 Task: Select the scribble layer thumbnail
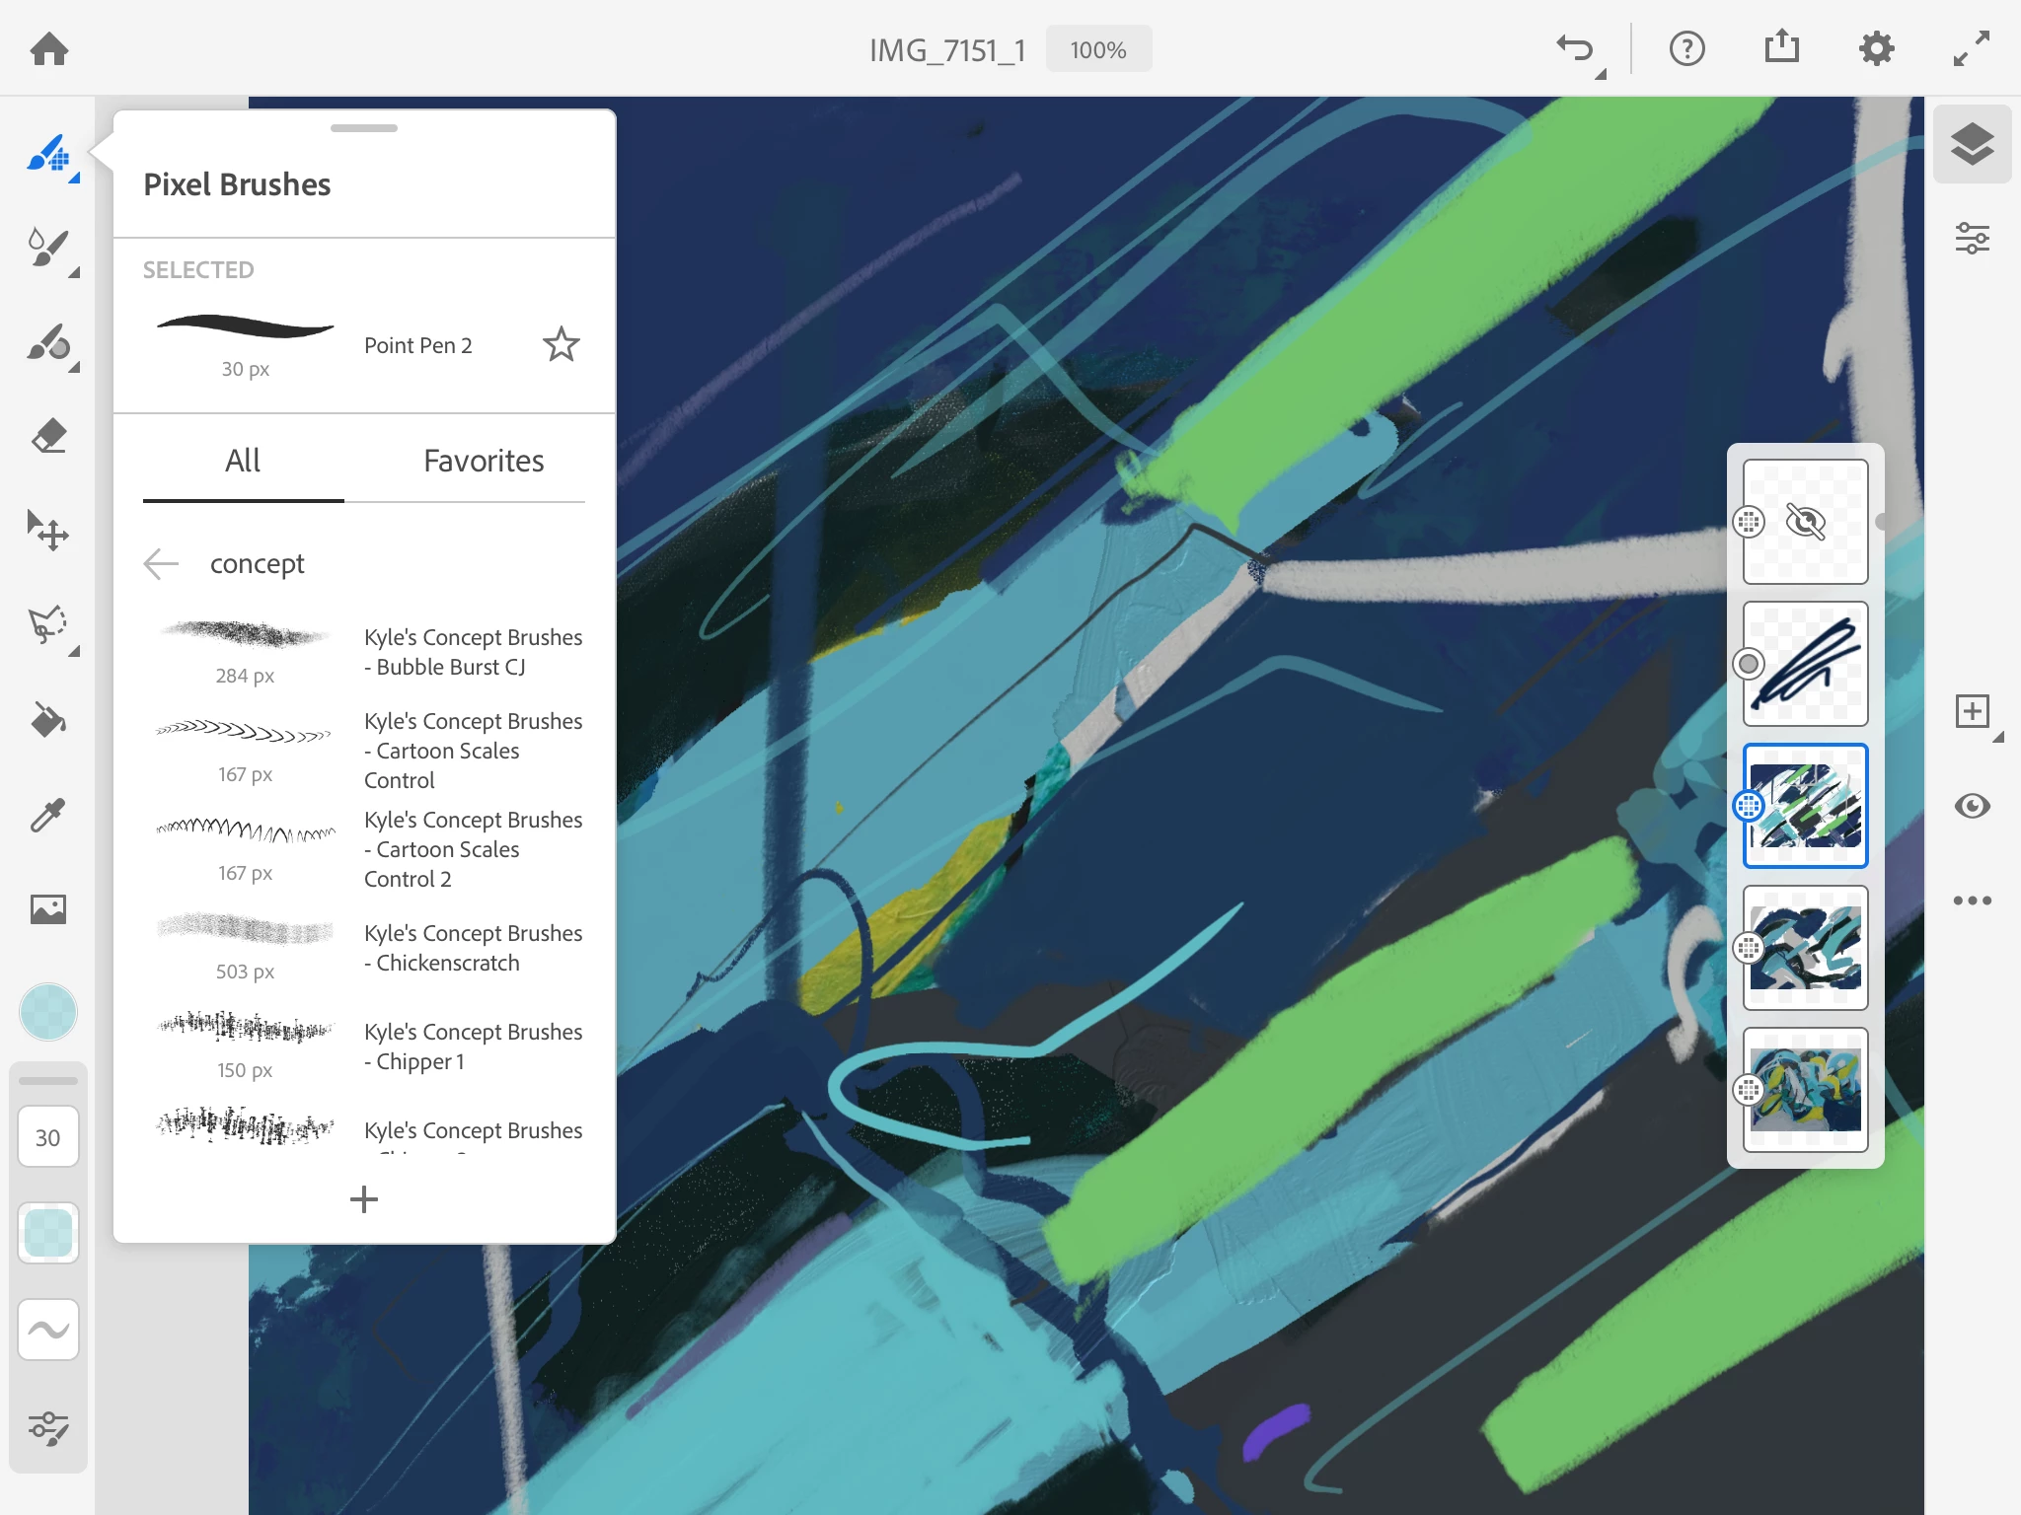(x=1805, y=664)
